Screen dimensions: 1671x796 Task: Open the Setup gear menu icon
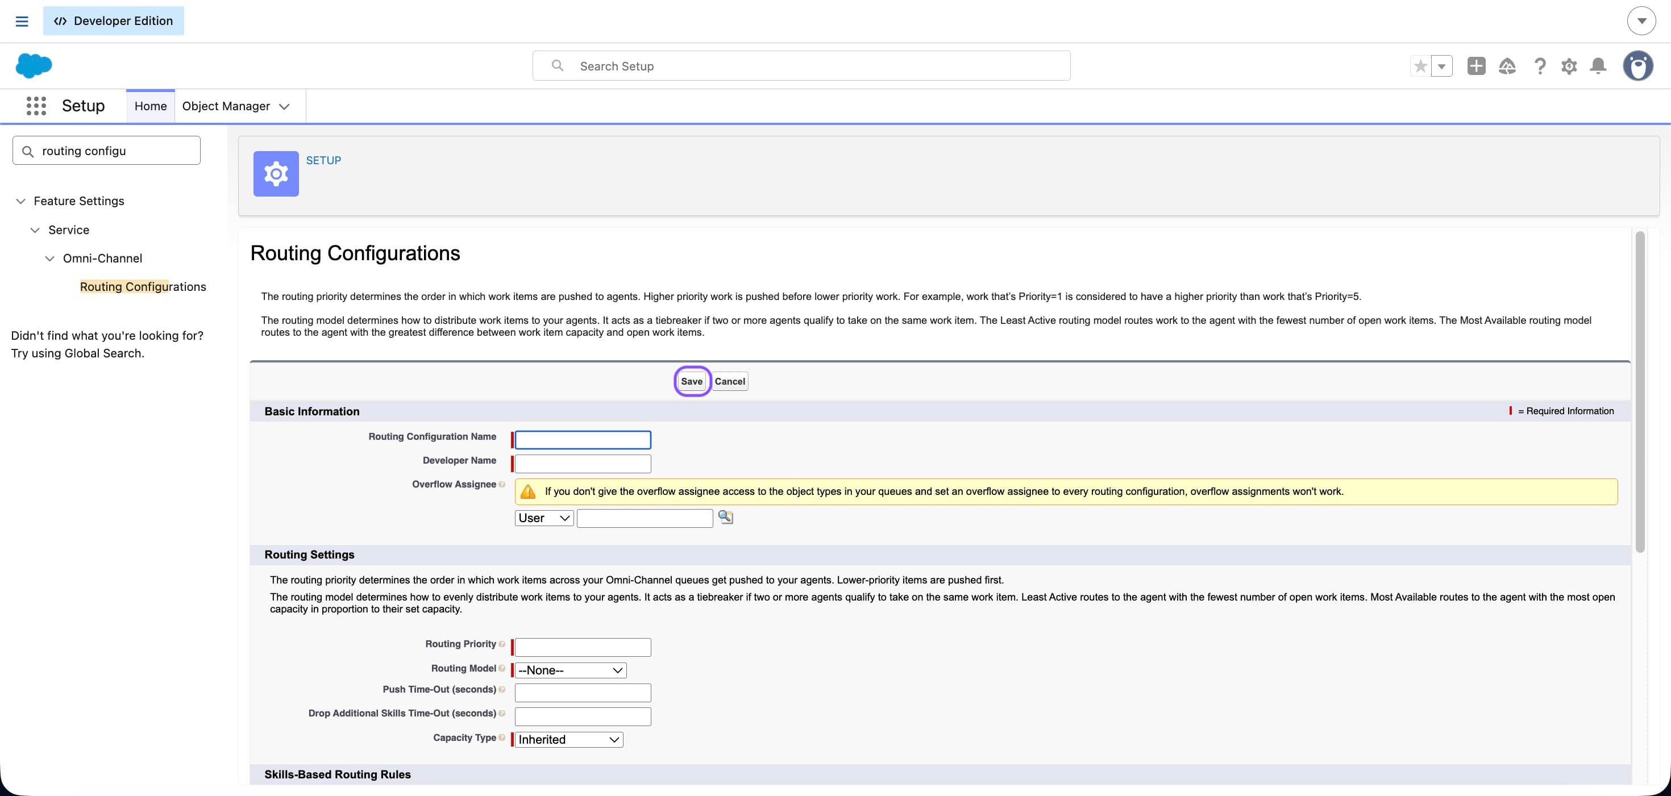pos(1569,65)
